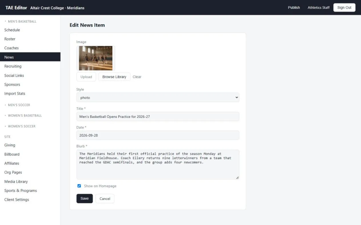The image size is (361, 225).
Task: Click the Upload image button
Action: (86, 77)
